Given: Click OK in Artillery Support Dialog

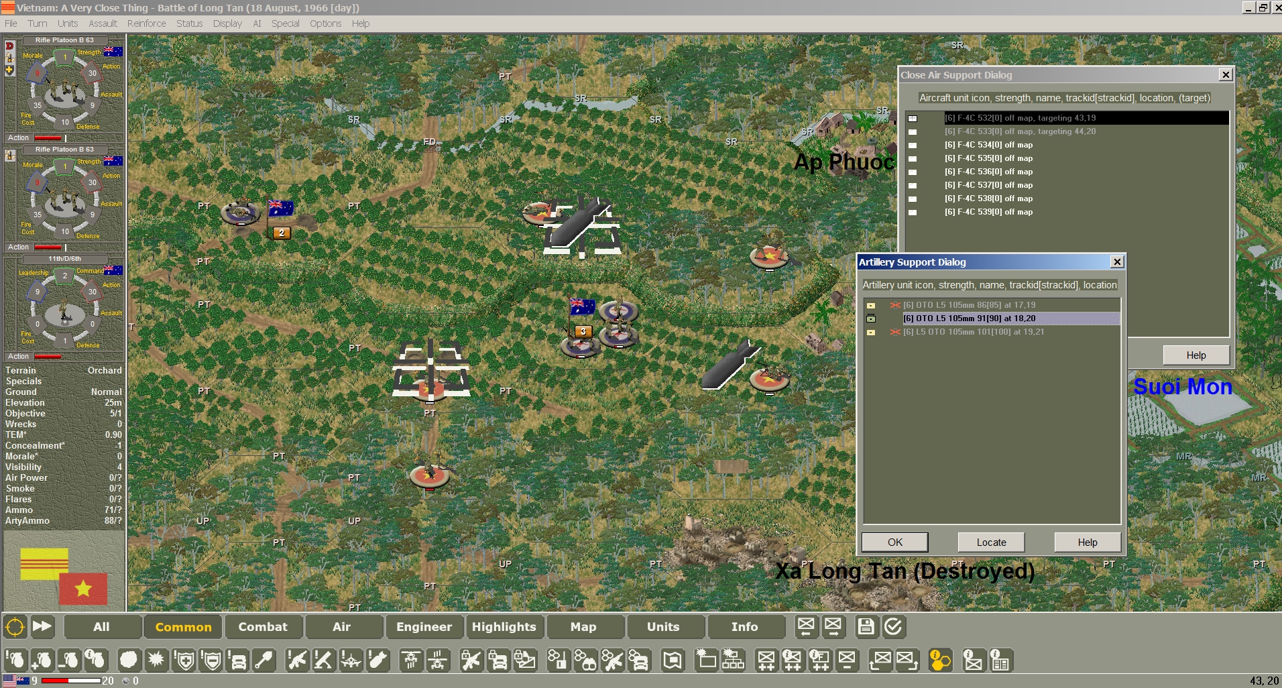Looking at the screenshot, I should (895, 542).
